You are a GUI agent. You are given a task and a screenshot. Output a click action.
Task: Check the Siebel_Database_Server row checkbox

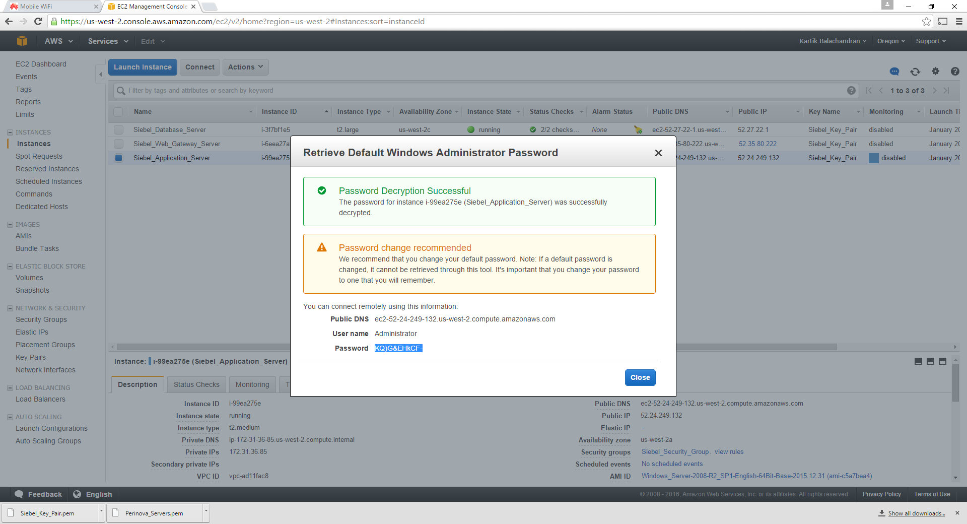point(118,129)
